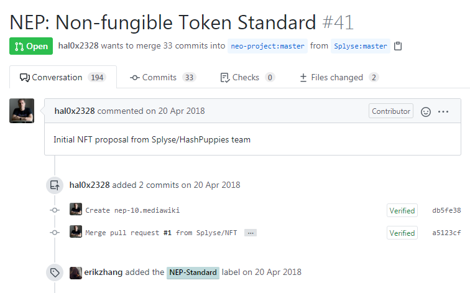470x293 pixels.
Task: Select the Conversation tab
Action: click(62, 78)
